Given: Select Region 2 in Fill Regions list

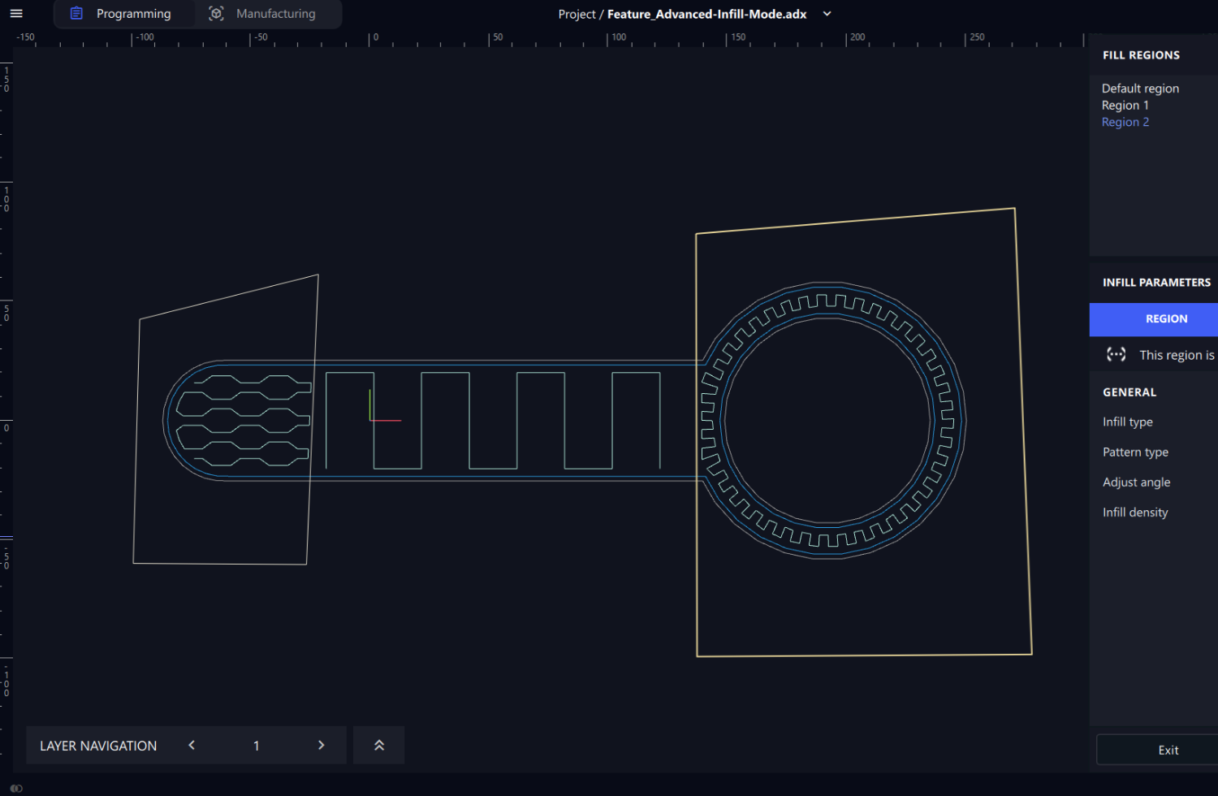Looking at the screenshot, I should 1125,123.
